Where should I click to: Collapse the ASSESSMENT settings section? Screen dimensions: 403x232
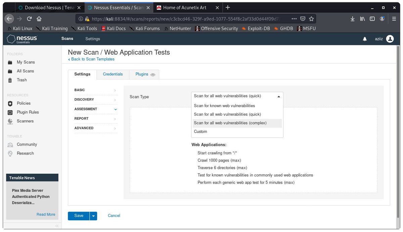(x=96, y=109)
